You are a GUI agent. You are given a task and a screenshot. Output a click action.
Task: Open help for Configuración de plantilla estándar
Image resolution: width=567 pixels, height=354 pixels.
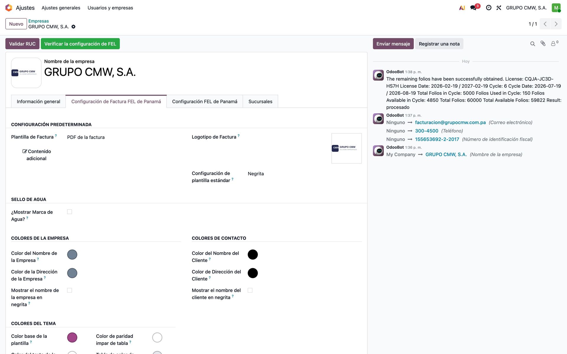pyautogui.click(x=232, y=179)
